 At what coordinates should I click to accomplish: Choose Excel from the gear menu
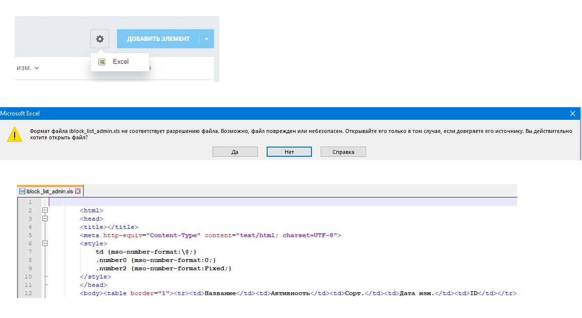119,61
